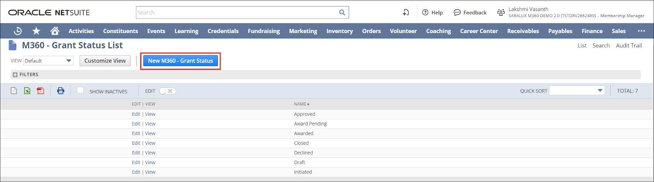Go to the Home dashboard icon
654x182 pixels.
[55, 31]
